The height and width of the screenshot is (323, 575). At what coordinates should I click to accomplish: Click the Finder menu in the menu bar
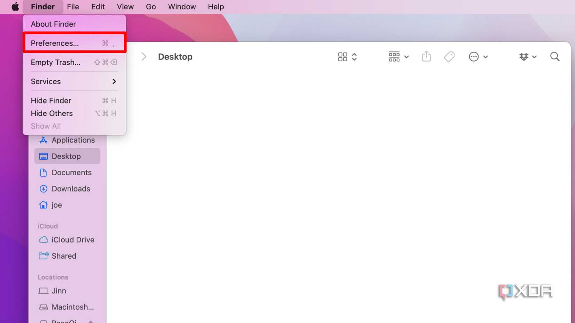click(43, 7)
